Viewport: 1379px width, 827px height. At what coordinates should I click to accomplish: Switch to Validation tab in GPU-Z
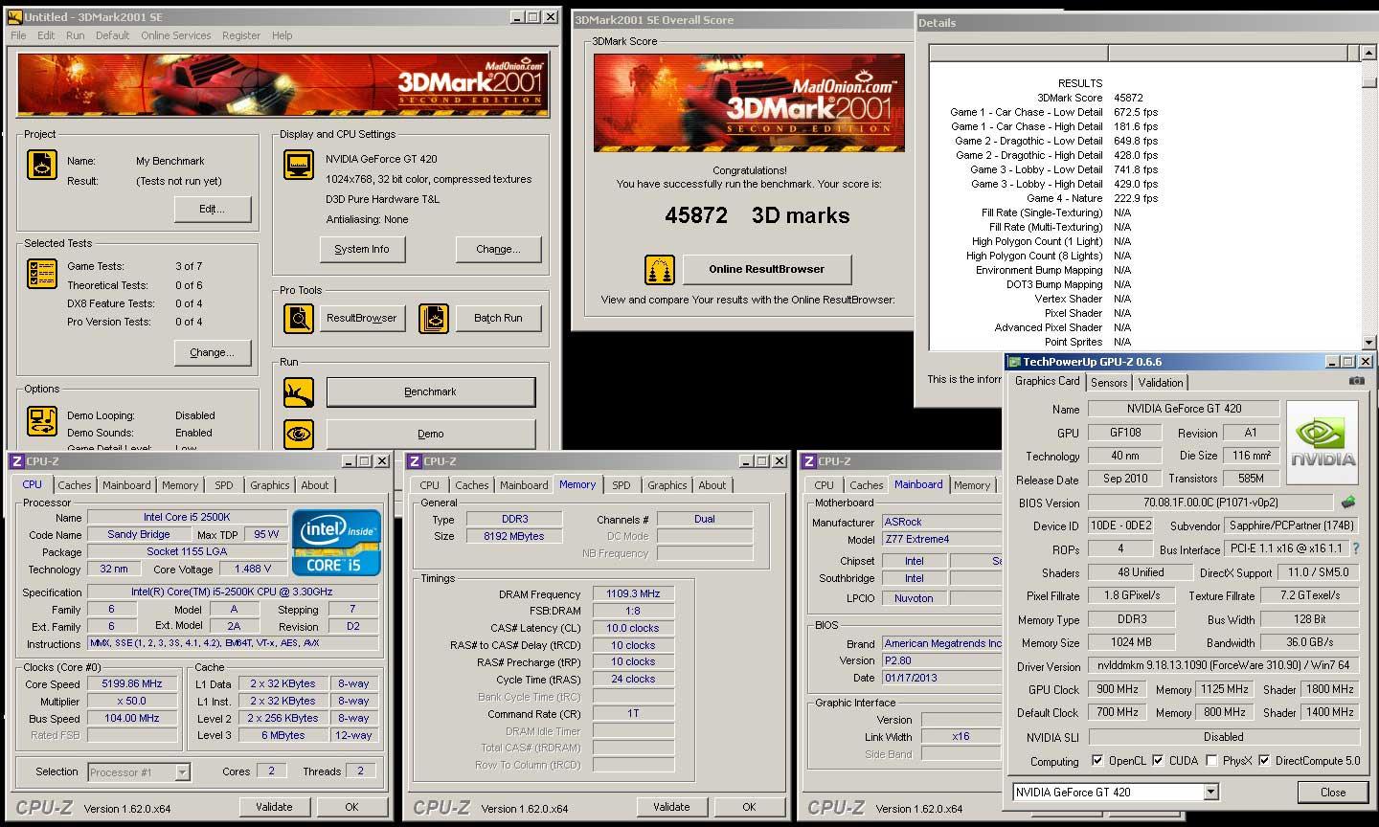pyautogui.click(x=1161, y=382)
